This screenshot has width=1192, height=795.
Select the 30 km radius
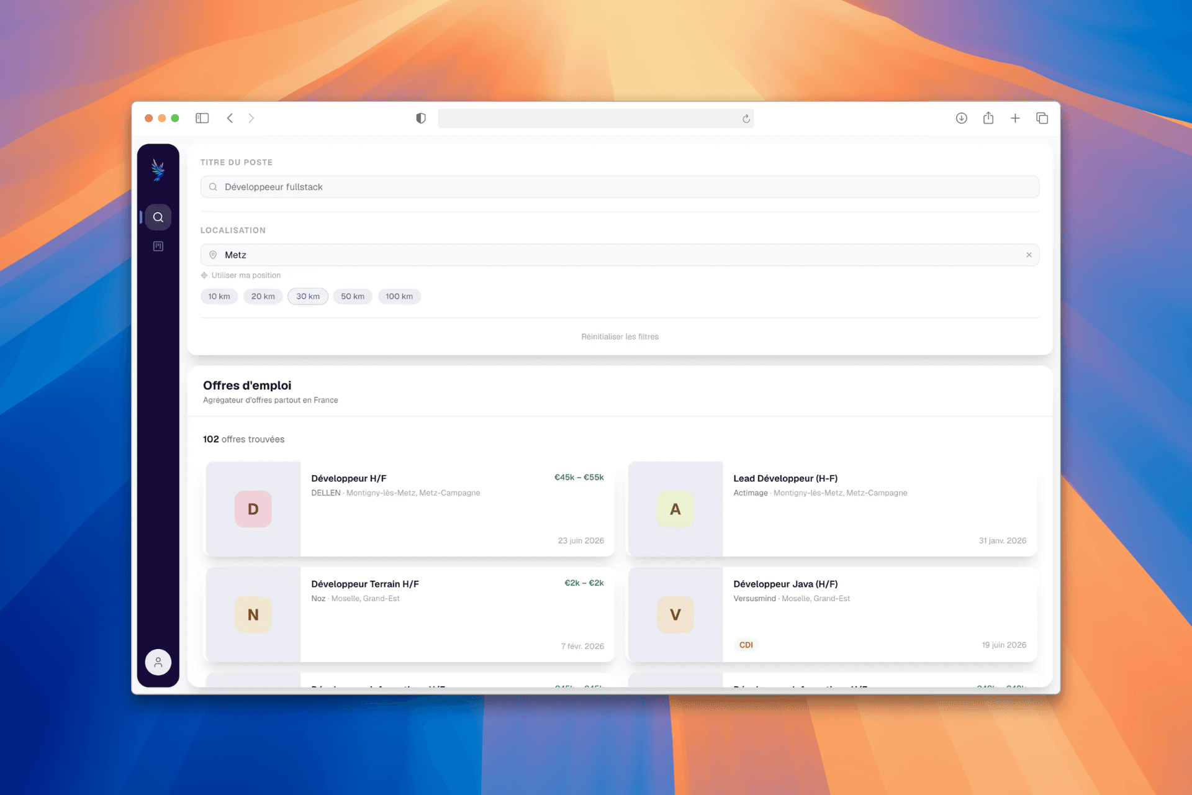308,296
